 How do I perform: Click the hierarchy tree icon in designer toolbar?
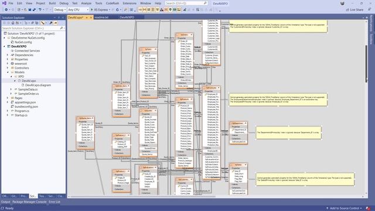[162, 10]
